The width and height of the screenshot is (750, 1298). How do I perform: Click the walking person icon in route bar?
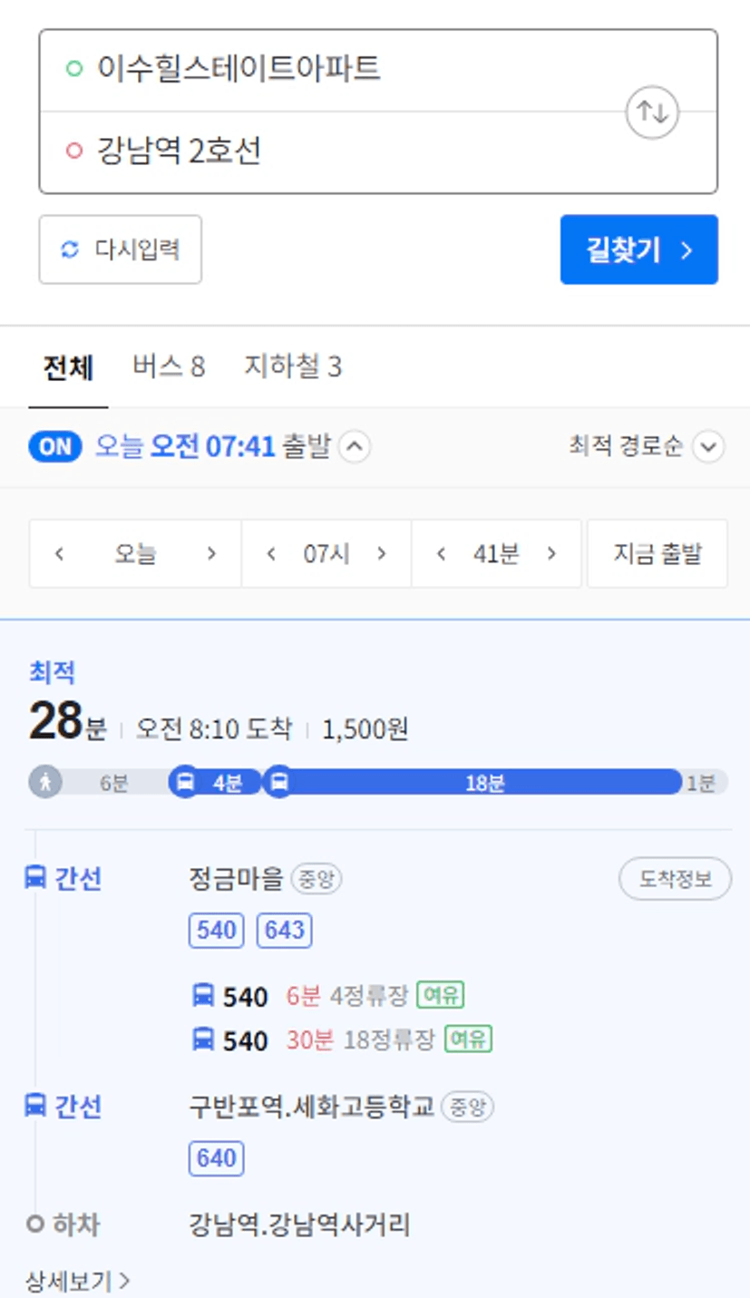tap(45, 781)
